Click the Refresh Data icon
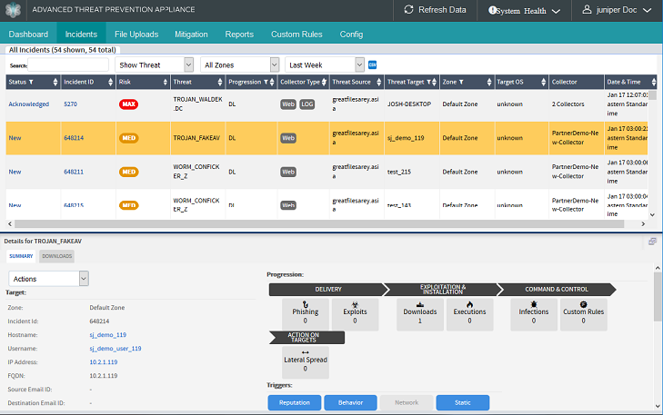The image size is (663, 415). click(409, 10)
